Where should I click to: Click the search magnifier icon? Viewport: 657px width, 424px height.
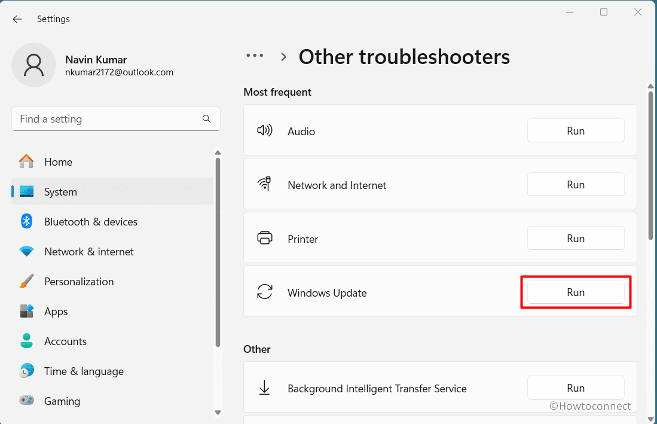(206, 118)
